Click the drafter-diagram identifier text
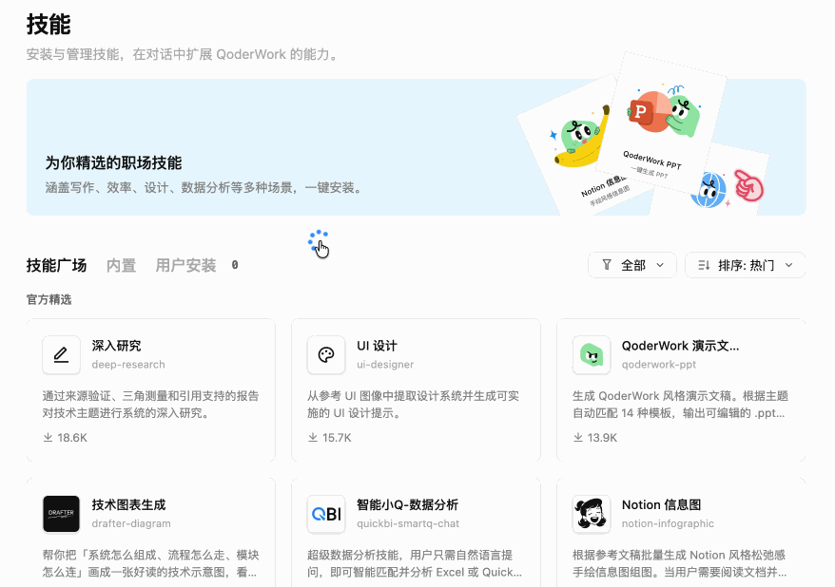Screen dimensions: 835x587 click(131, 523)
